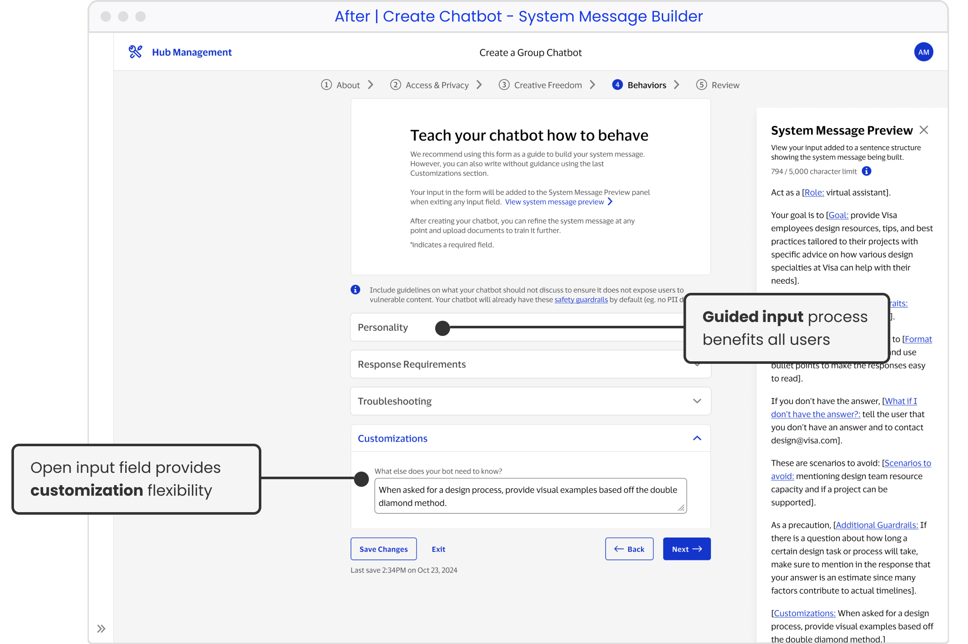This screenshot has height=644, width=968.
Task: Expand the left sidebar with the double-chevron icon
Action: [x=101, y=628]
